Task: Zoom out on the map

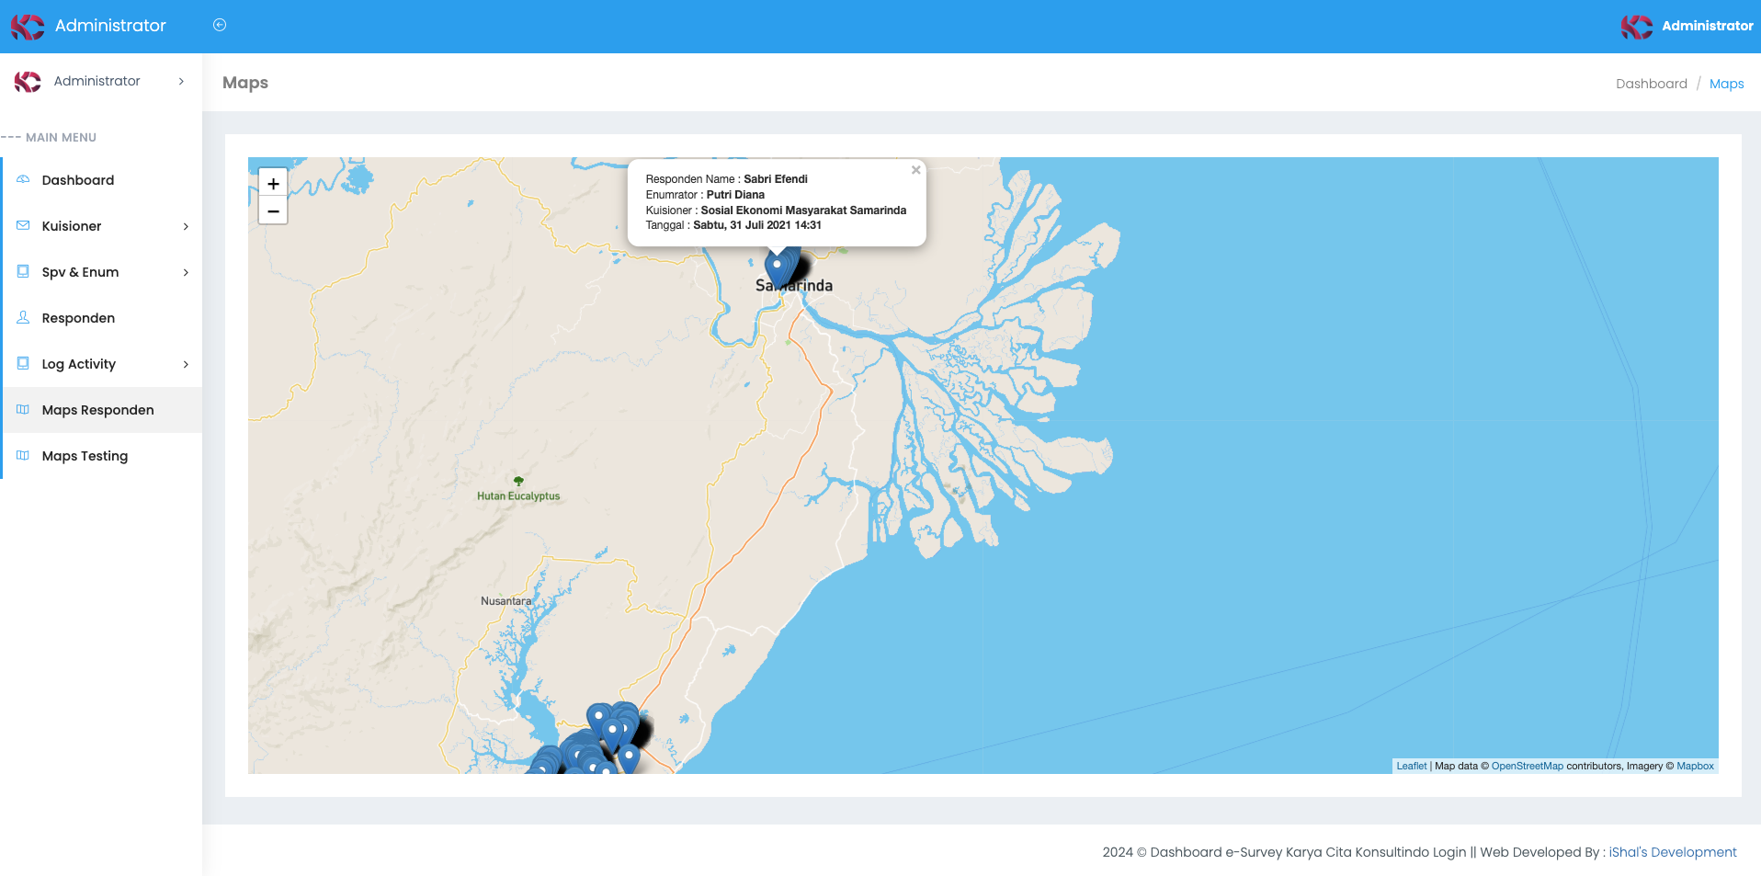Action: (x=273, y=211)
